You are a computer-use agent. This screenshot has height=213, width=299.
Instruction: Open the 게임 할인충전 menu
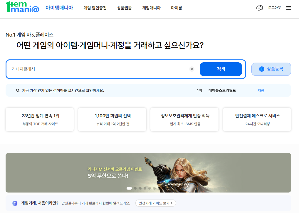coord(95,8)
